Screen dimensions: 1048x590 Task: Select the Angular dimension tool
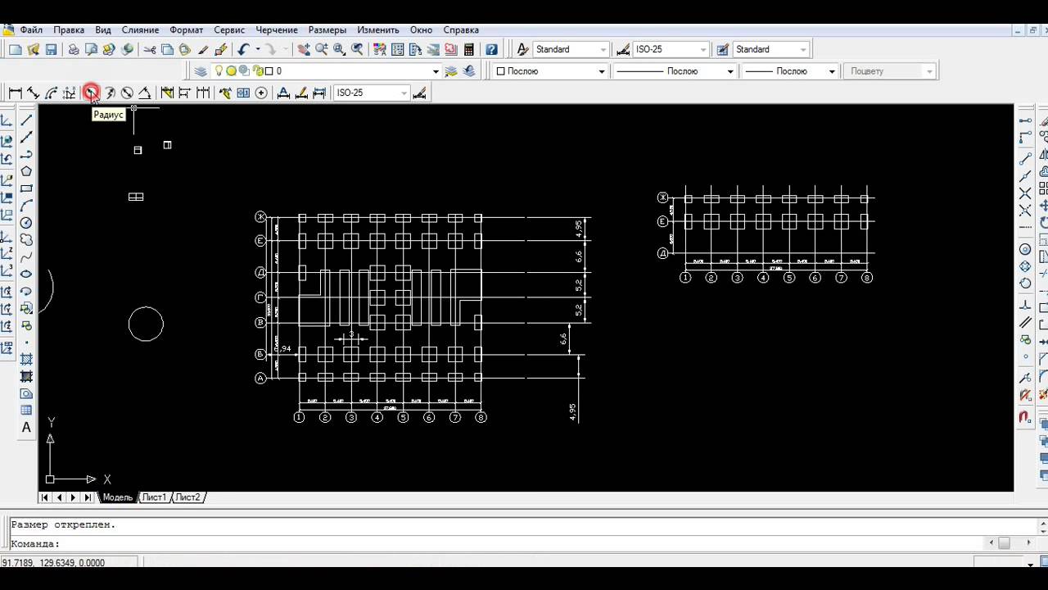(145, 93)
